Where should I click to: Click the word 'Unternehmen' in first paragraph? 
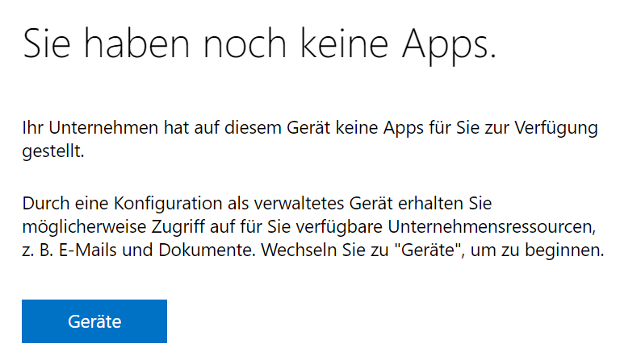coord(103,128)
